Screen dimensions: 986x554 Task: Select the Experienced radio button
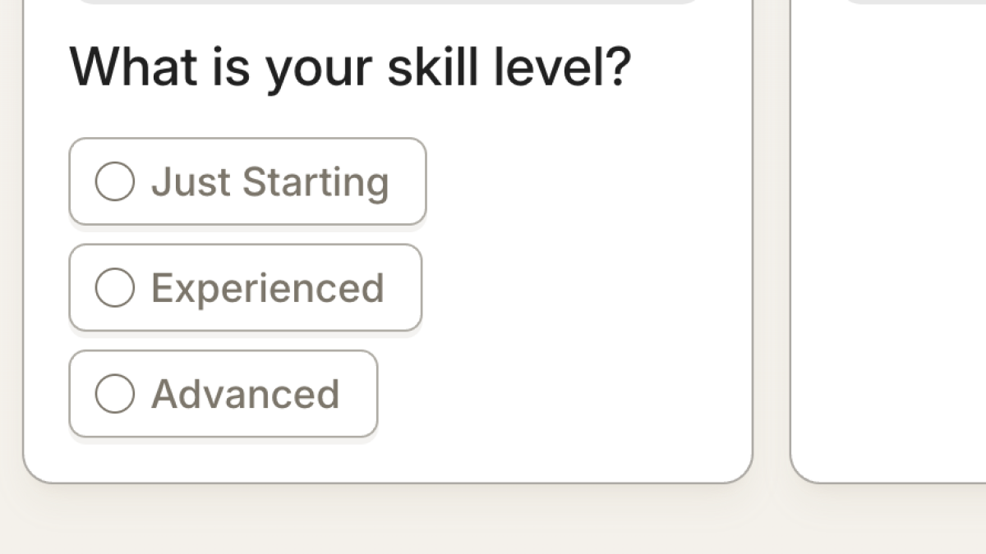coord(115,288)
